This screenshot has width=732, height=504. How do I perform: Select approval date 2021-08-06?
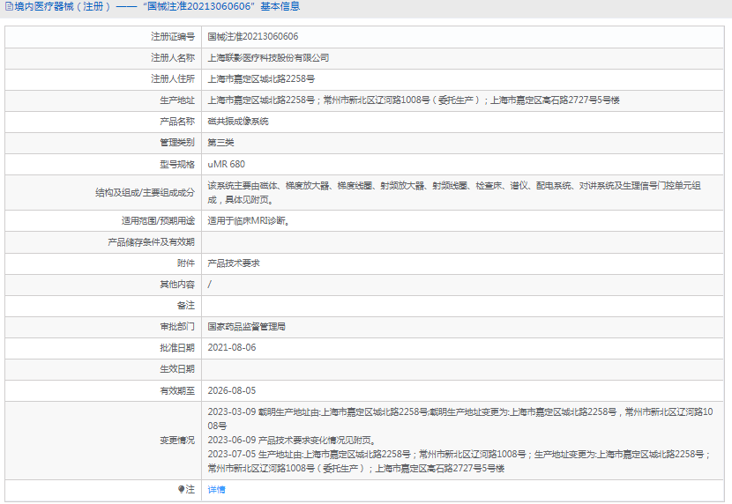pos(232,348)
